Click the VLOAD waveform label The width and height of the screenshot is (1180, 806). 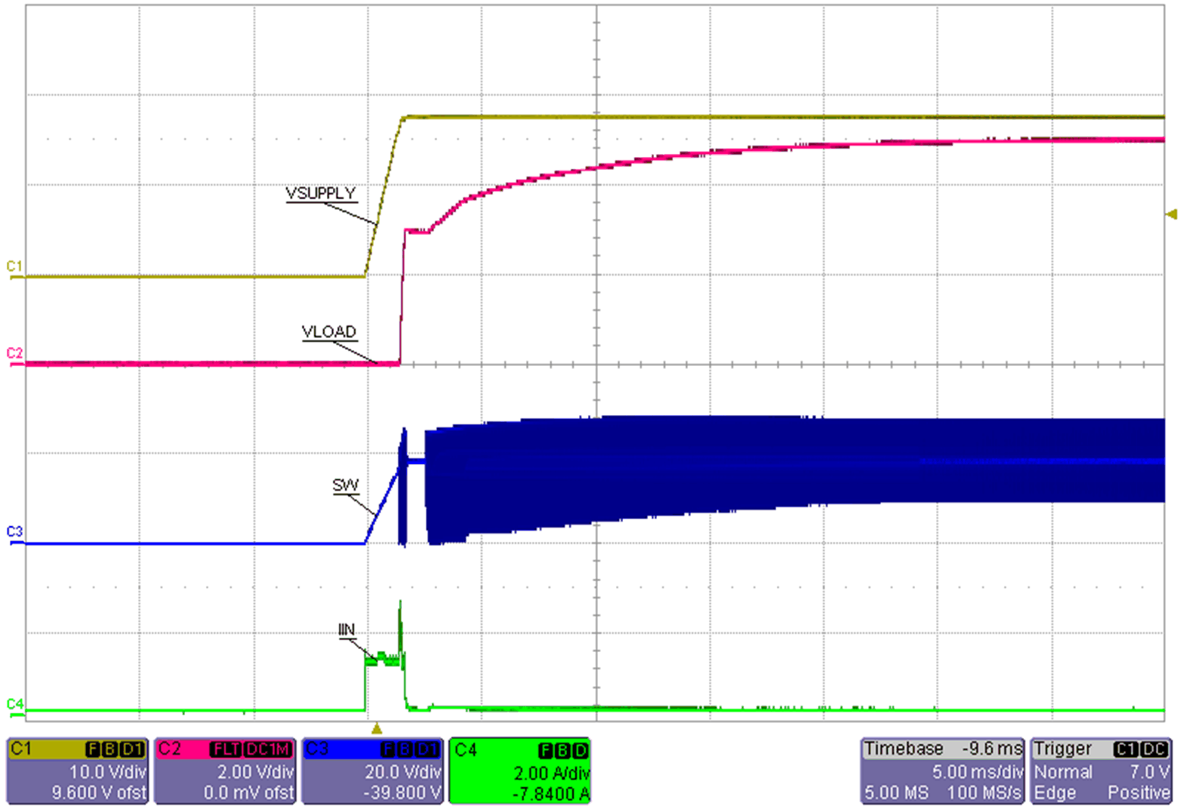[328, 332]
